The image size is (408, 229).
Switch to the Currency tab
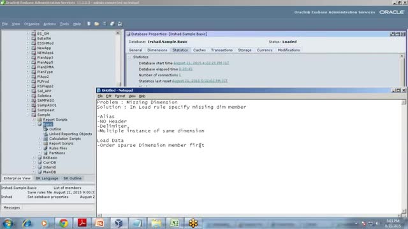point(265,50)
